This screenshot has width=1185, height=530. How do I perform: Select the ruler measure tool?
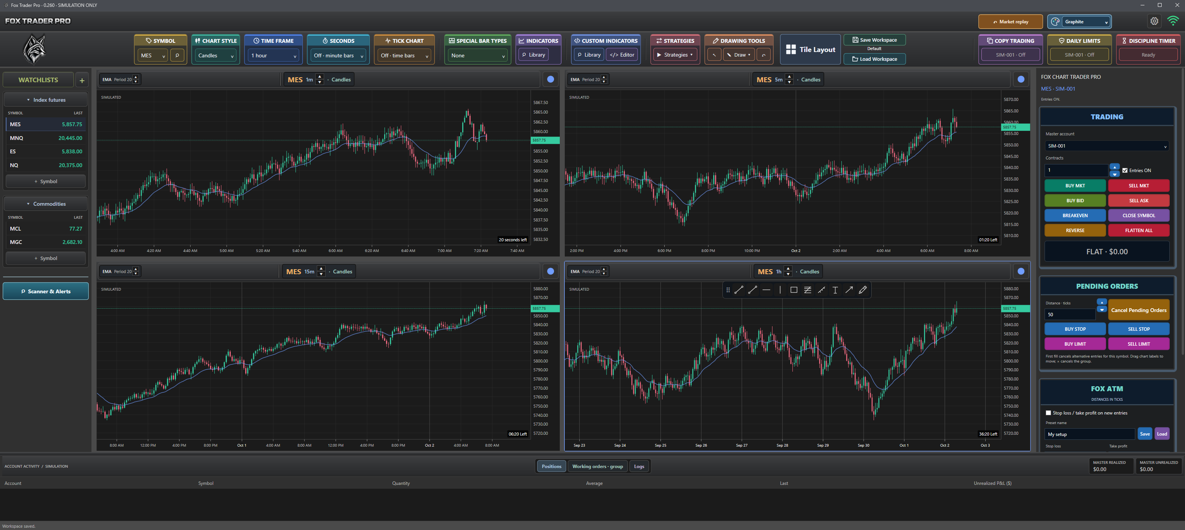coord(821,290)
